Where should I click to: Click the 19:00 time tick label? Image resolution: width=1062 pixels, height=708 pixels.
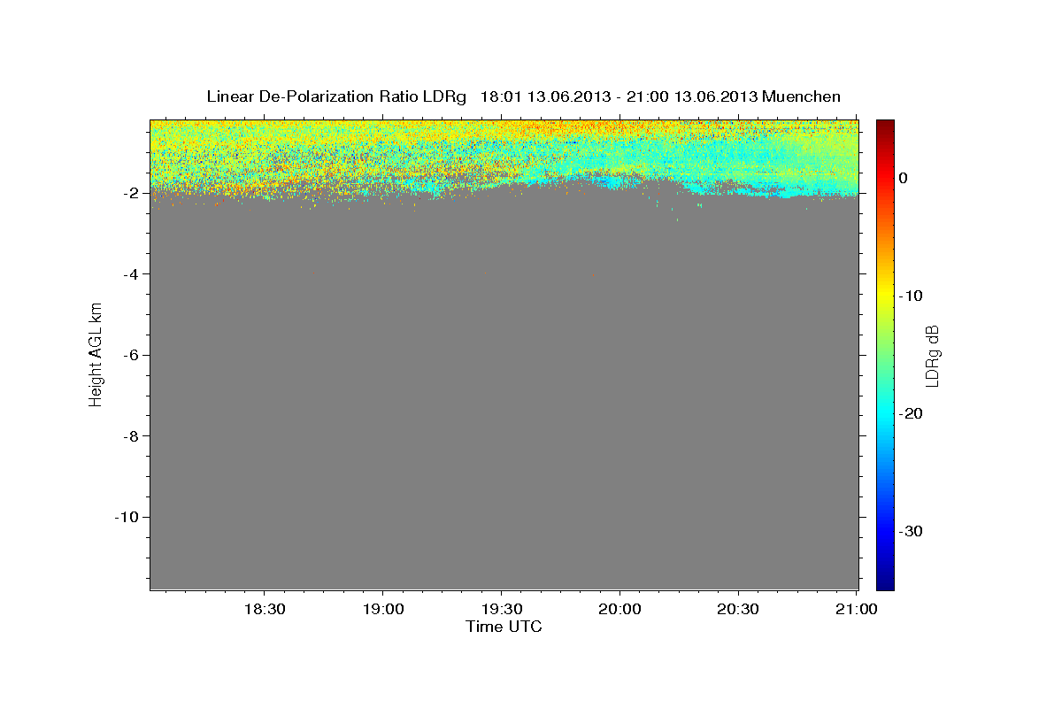click(x=382, y=610)
